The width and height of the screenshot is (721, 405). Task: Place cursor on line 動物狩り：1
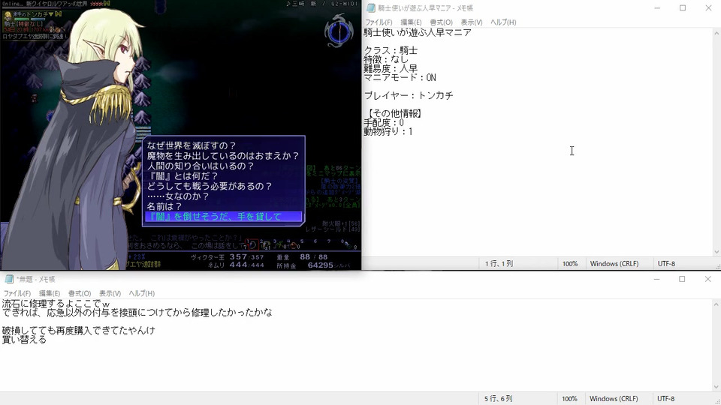[388, 131]
